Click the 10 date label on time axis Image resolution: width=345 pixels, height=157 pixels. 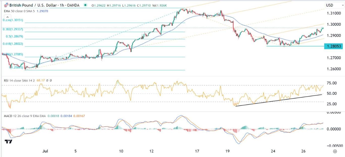121,151
